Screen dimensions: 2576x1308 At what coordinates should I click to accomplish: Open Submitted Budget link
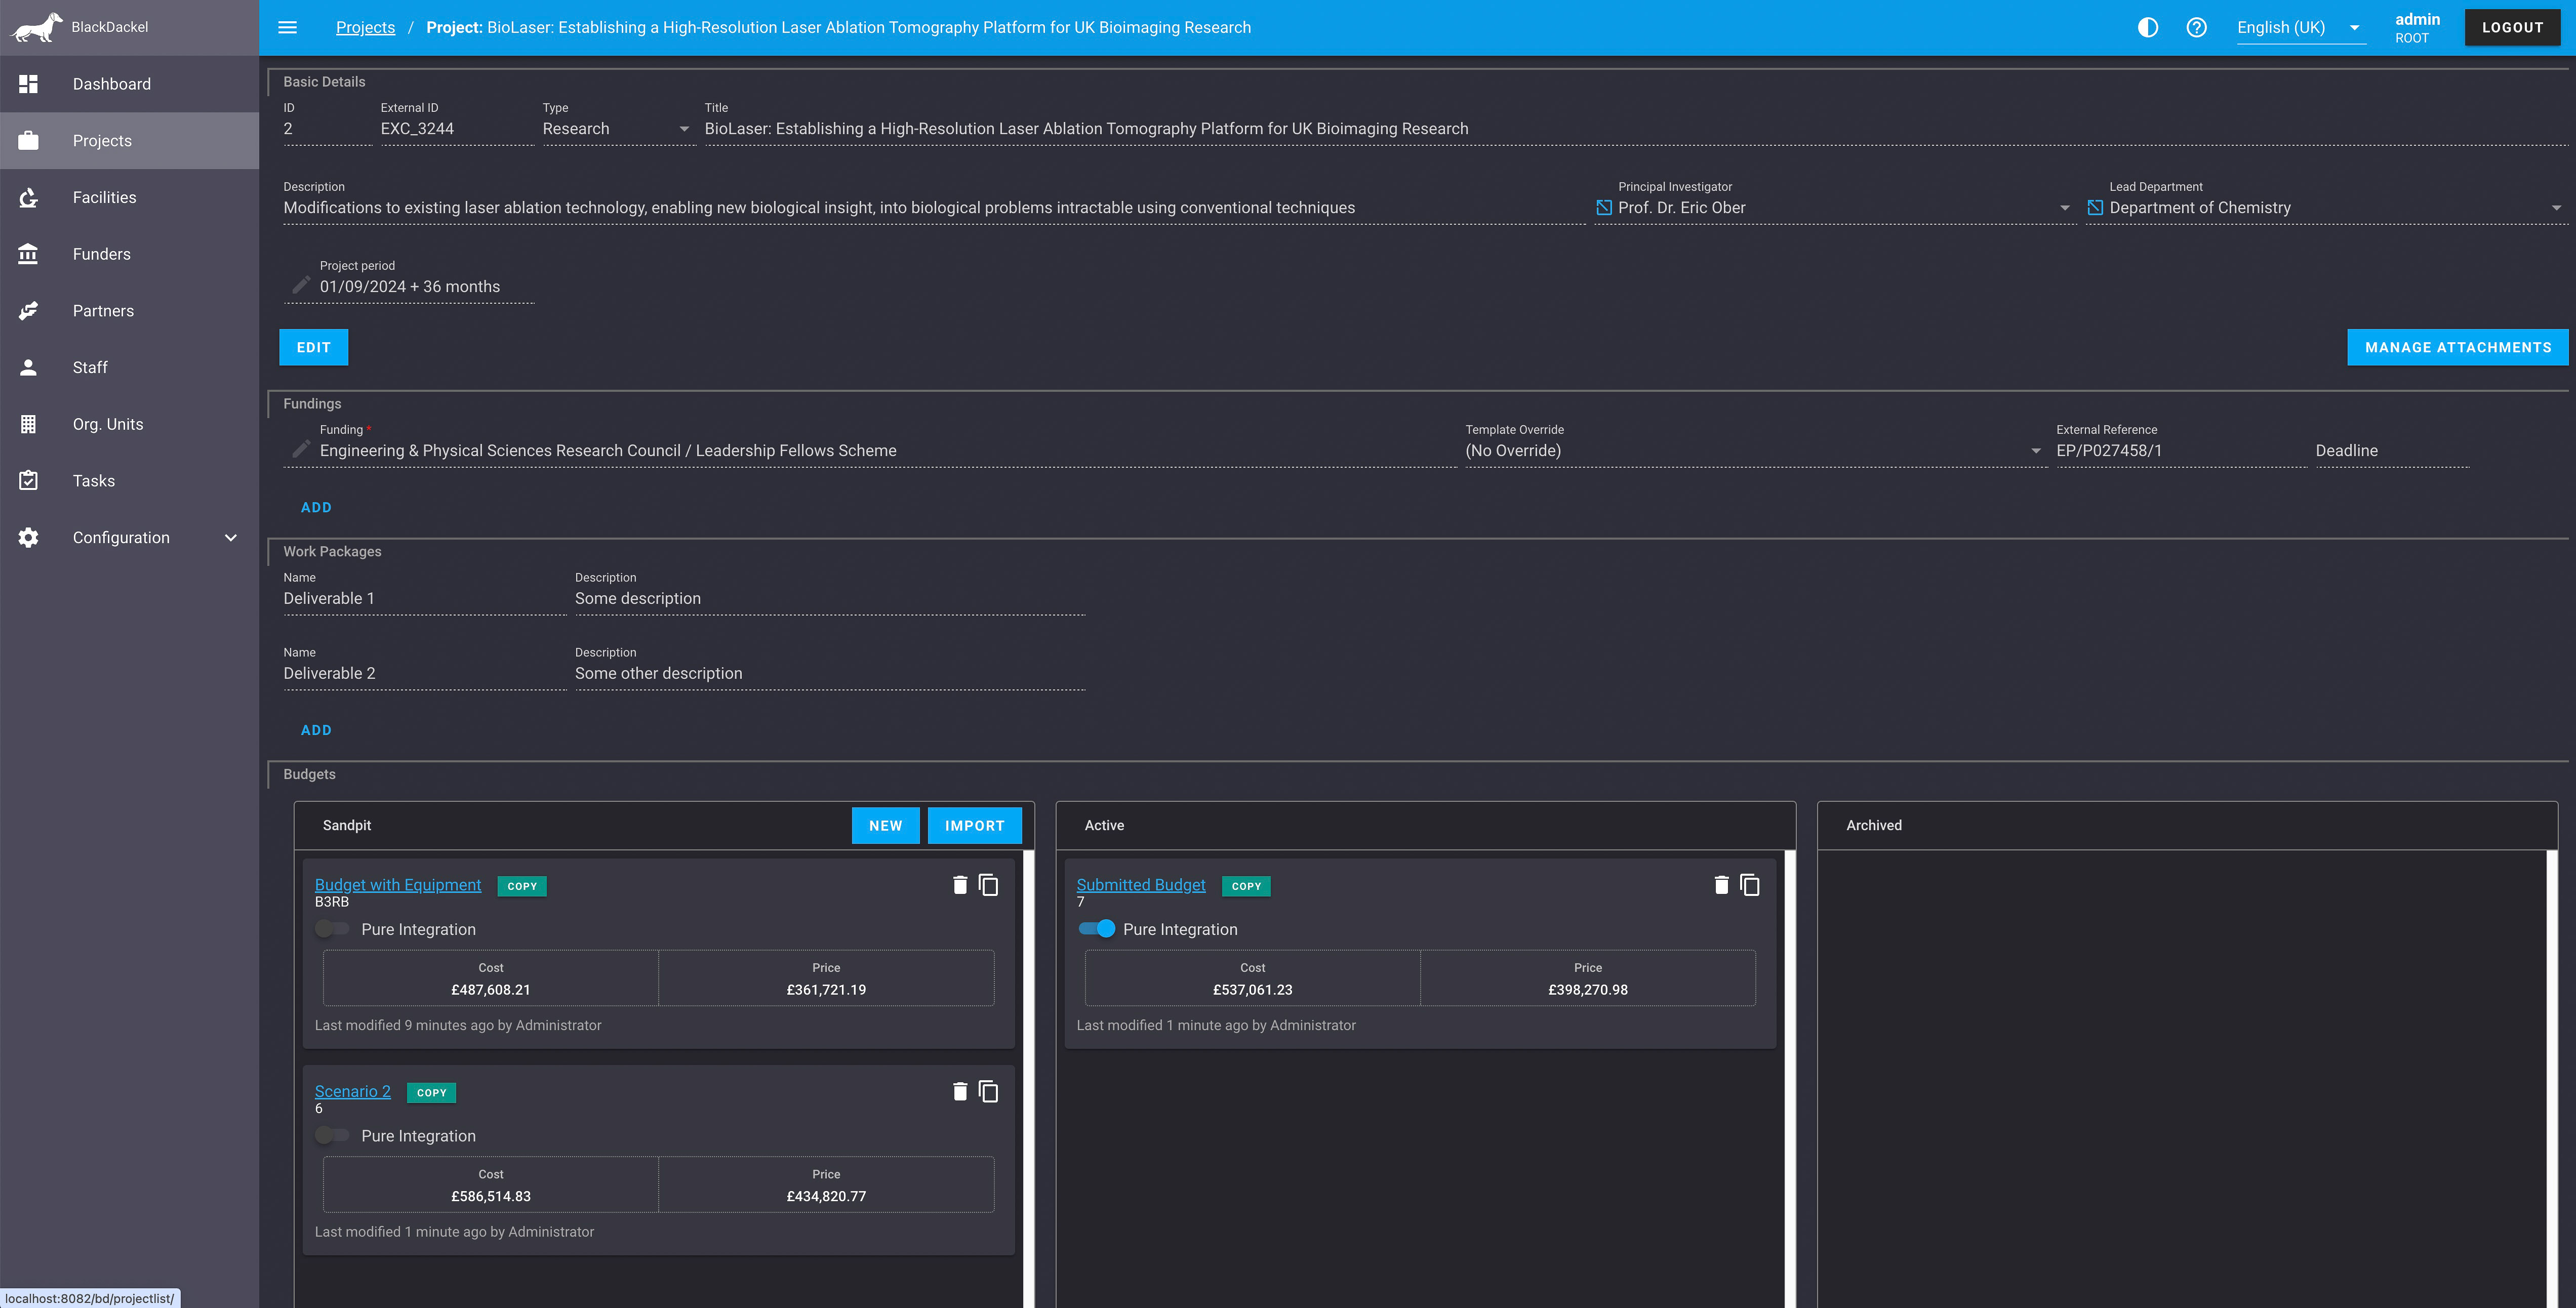coord(1140,885)
